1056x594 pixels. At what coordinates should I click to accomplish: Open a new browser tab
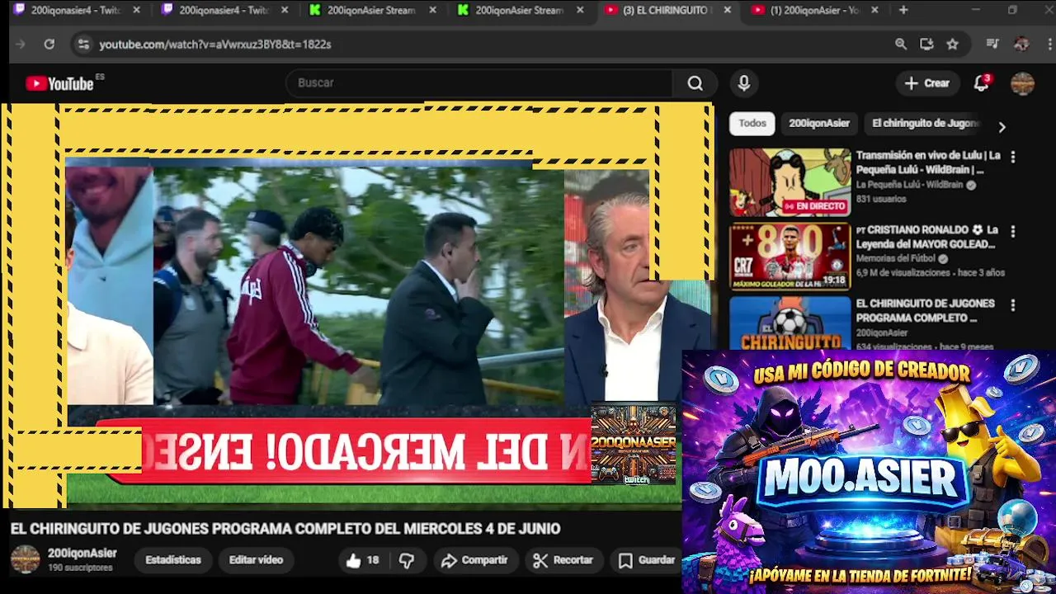coord(903,10)
